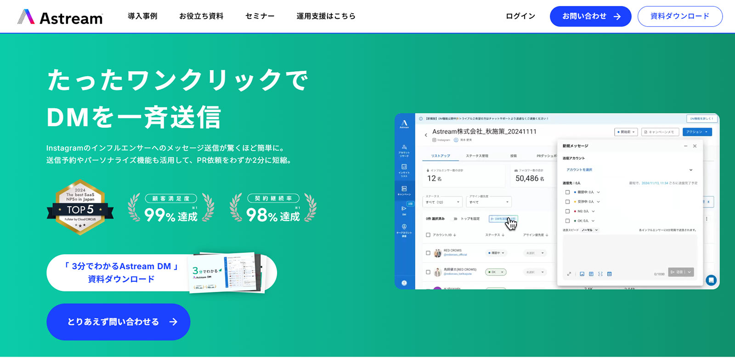Click the insert image icon in the message toolbar
The width and height of the screenshot is (735, 358).
(582, 274)
